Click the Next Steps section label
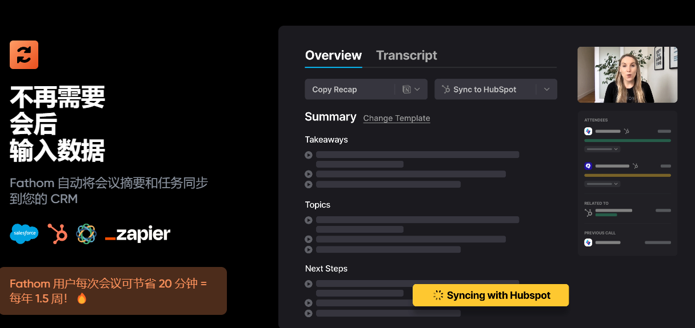This screenshot has width=695, height=328. 326,269
